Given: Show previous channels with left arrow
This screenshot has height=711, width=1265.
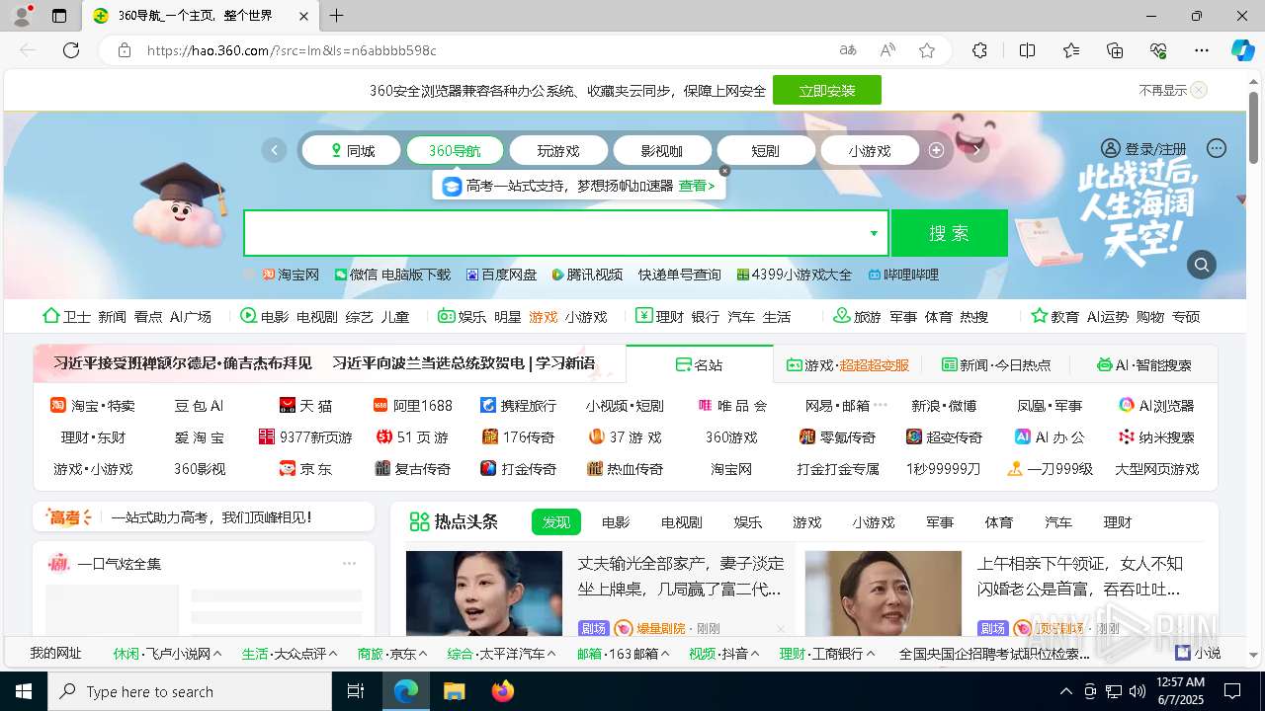Looking at the screenshot, I should 274,150.
